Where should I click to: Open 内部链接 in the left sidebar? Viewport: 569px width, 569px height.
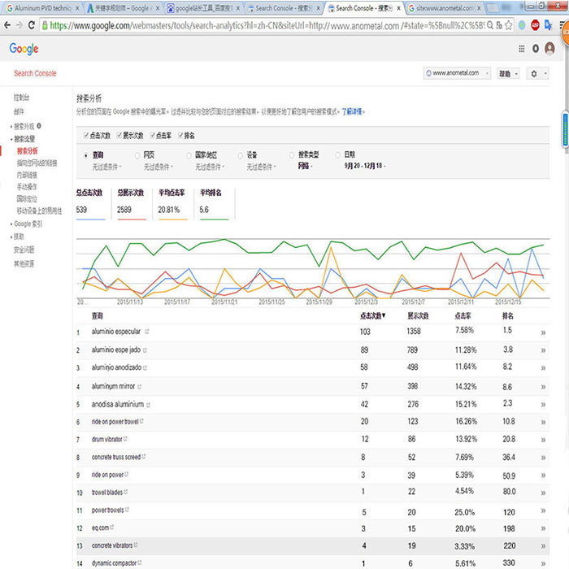pyautogui.click(x=28, y=175)
